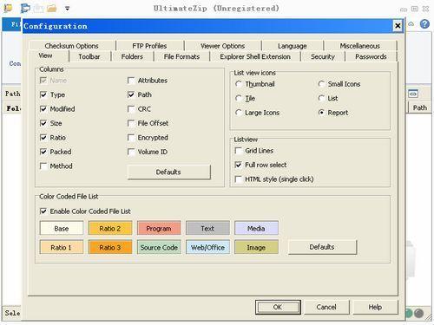Click the open folder toolbar icon
The width and height of the screenshot is (434, 325).
[52, 8]
